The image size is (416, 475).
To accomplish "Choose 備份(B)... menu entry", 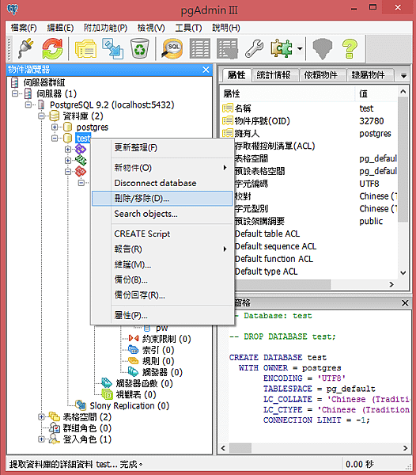I will coord(162,279).
